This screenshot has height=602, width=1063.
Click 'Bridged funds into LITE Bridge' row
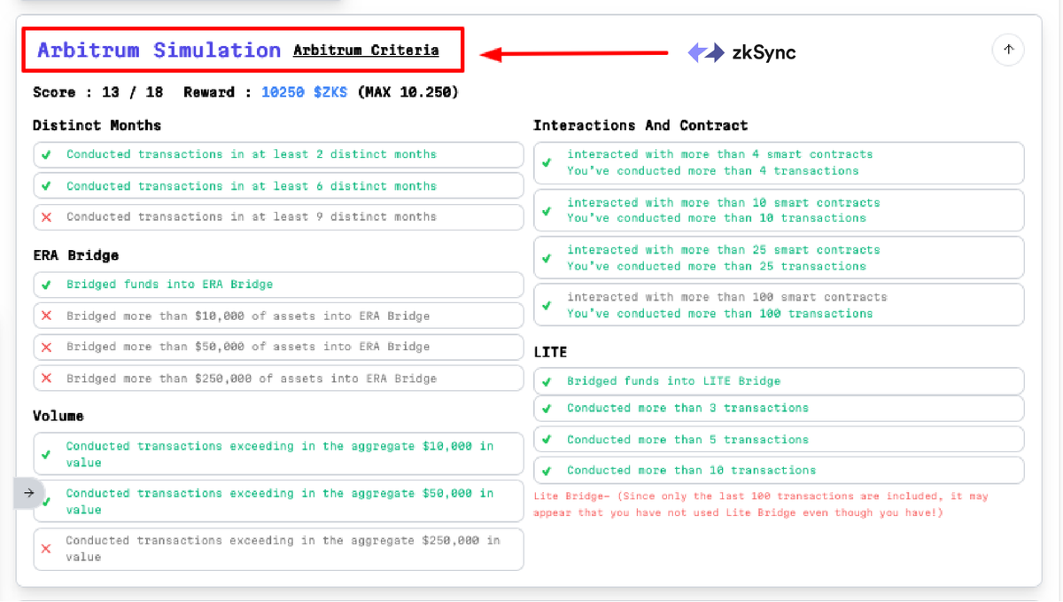coord(779,381)
